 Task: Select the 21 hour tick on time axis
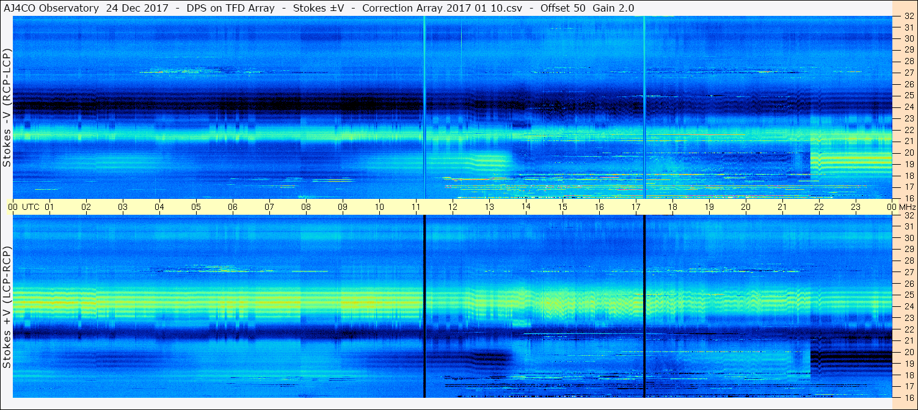[782, 207]
